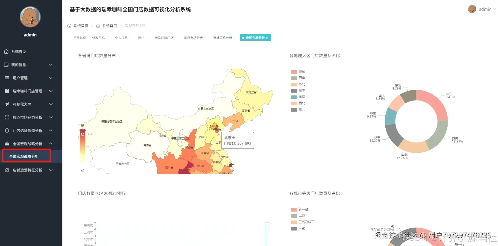Switch to the 用户 tab
498x246 pixels.
tap(141, 38)
